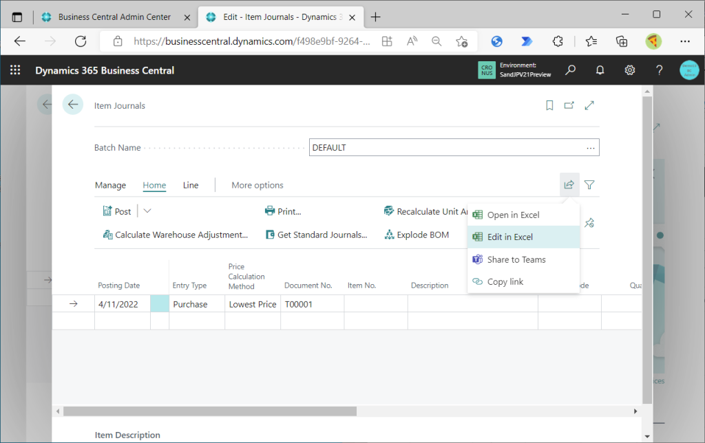Image resolution: width=705 pixels, height=443 pixels.
Task: Click Recalculate Unit Amount action
Action: coord(425,211)
